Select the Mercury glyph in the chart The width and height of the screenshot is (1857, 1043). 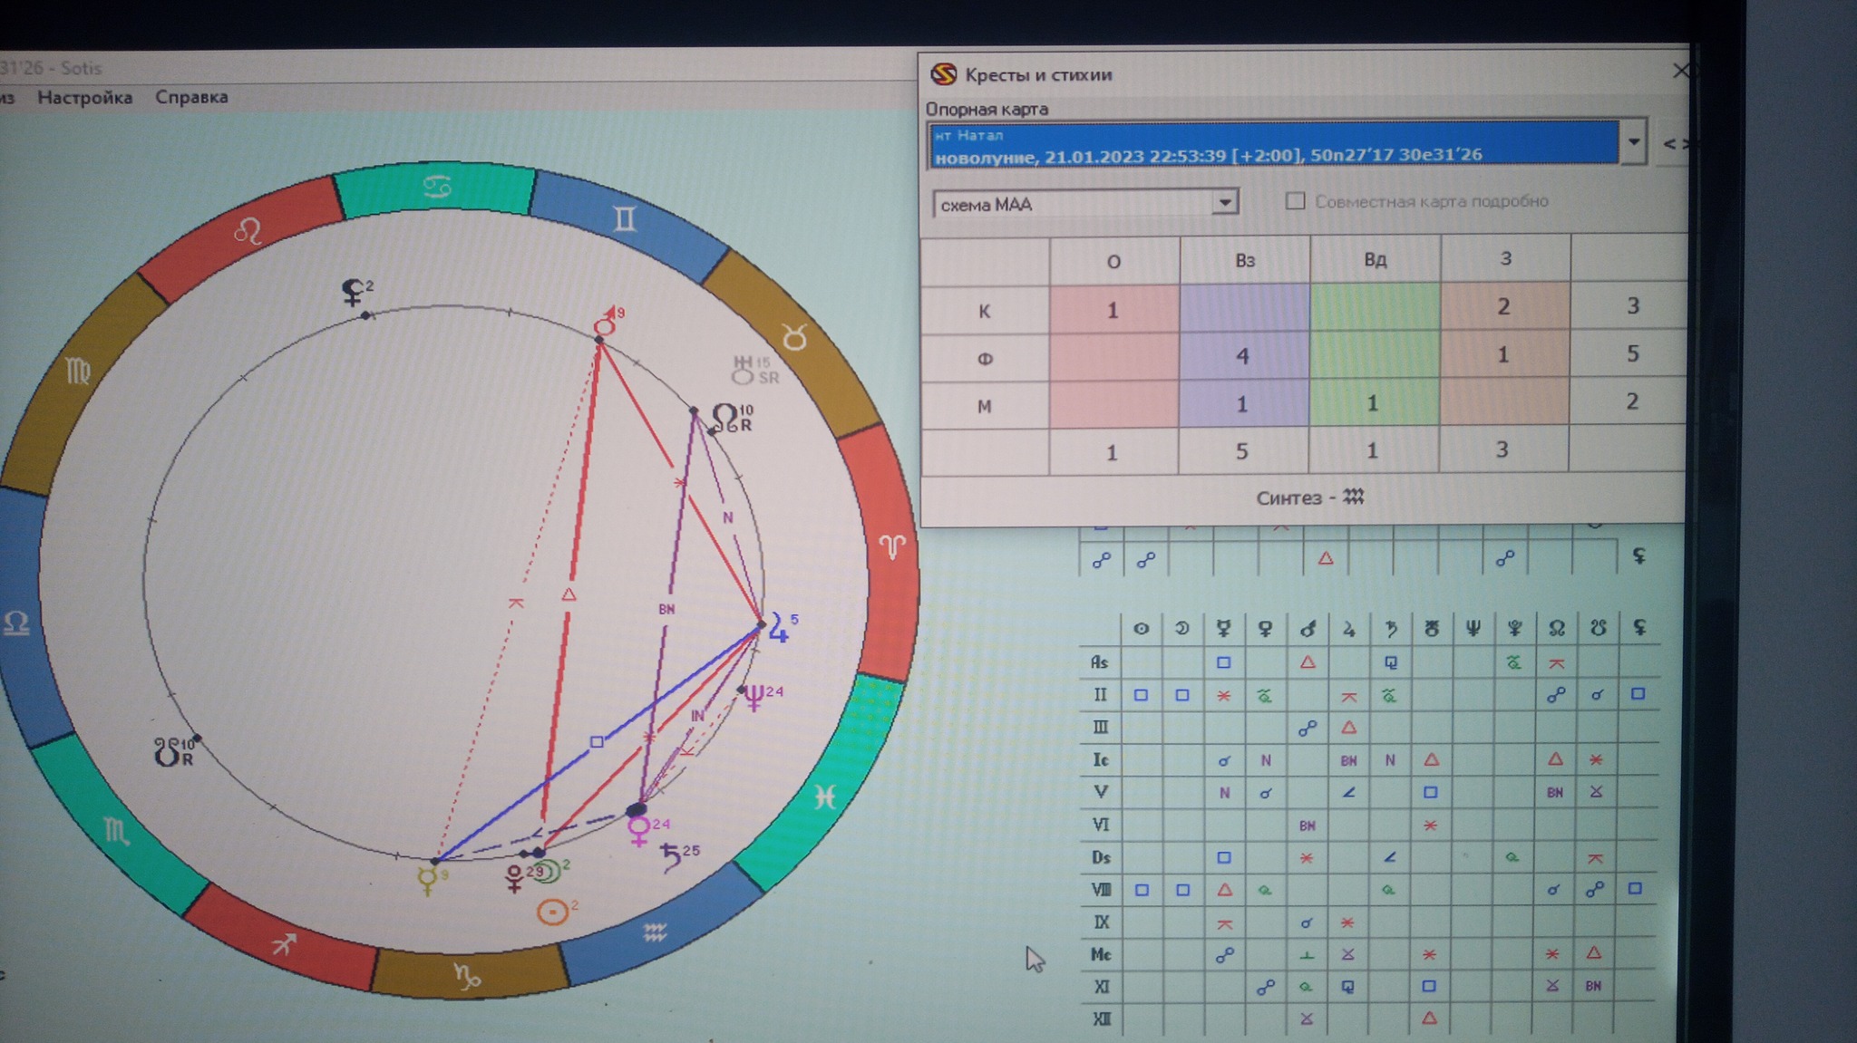425,879
